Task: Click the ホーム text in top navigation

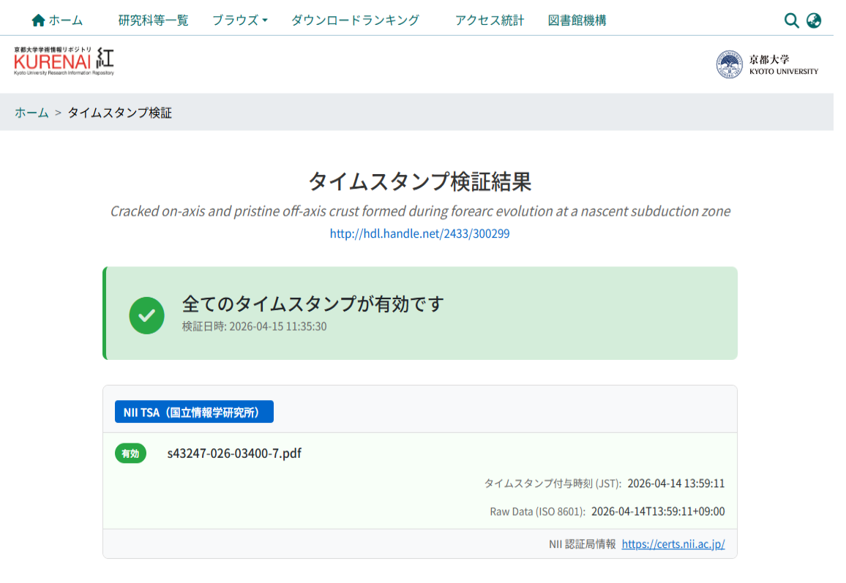Action: pyautogui.click(x=66, y=20)
